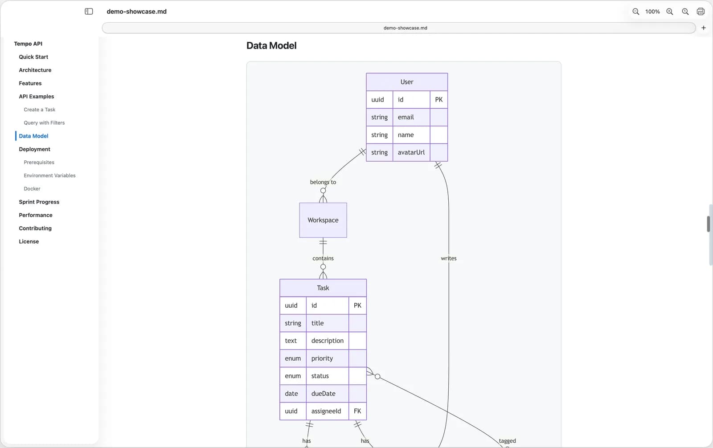Click the Task entity header

point(323,288)
